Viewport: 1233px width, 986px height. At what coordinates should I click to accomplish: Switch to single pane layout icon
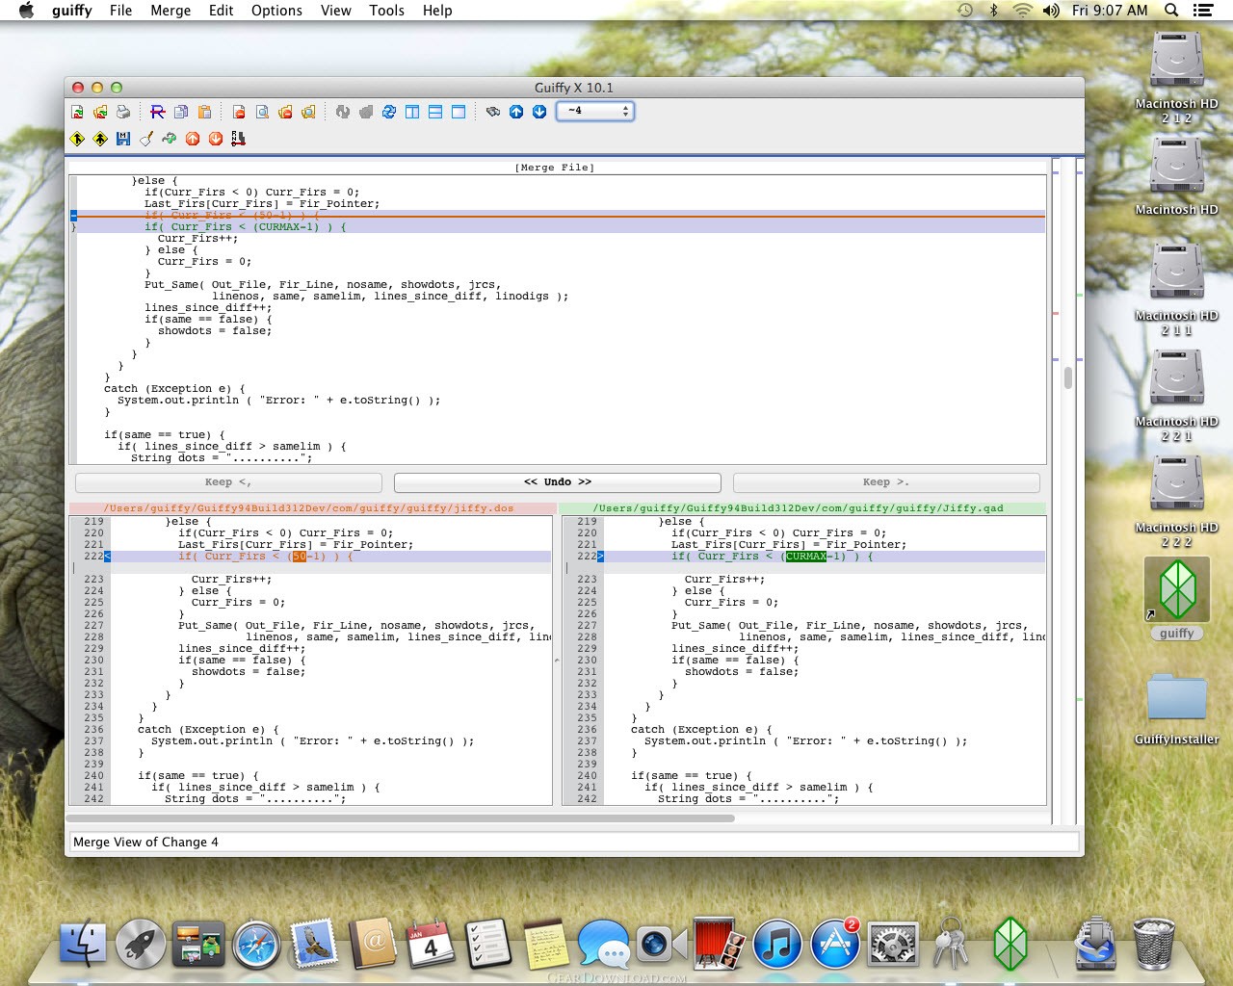(459, 112)
